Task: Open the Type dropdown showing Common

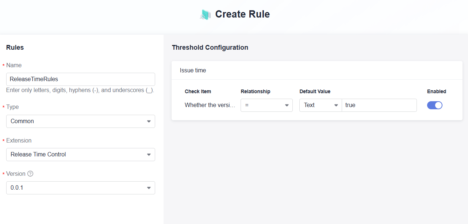Action: point(80,121)
